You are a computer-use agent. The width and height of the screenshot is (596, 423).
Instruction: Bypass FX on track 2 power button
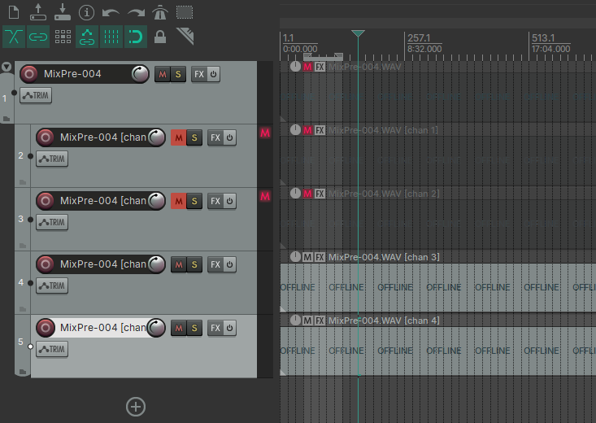[229, 137]
